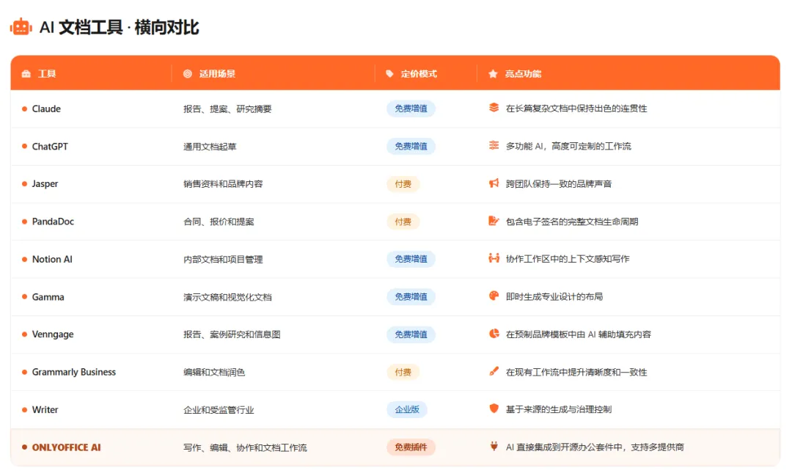Viewport: 792px width, 476px height.
Task: Click the tag icon beside 定价模式
Action: [389, 74]
